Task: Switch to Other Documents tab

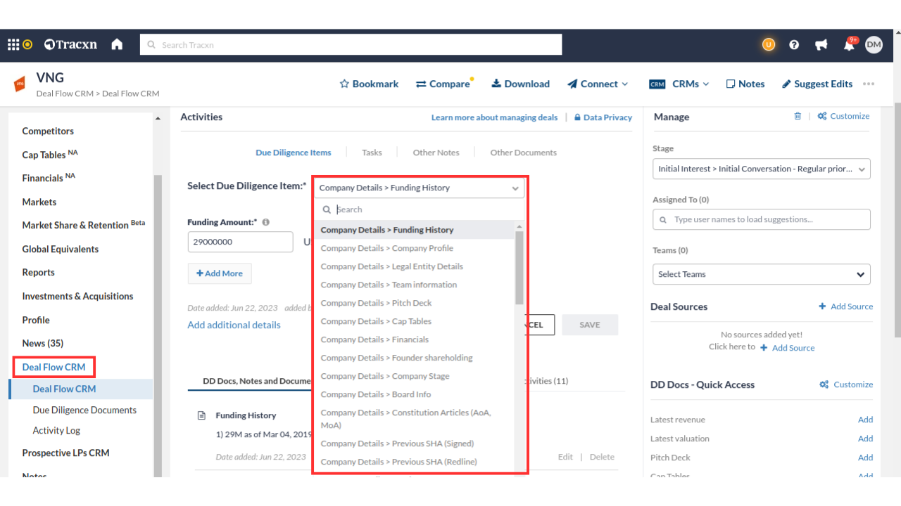Action: point(523,153)
